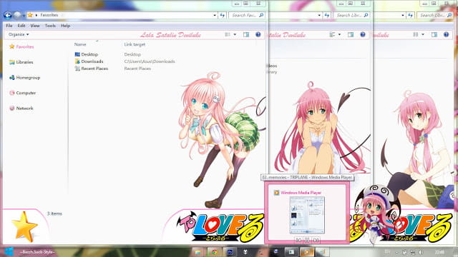
Task: Click the taskbar clock
Action: 439,252
